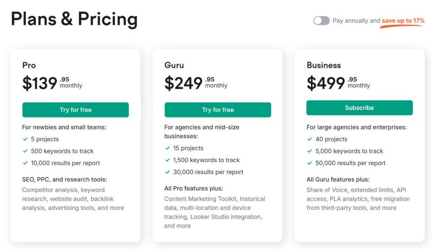Click checkmark icon beside 40 projects
432x249 pixels.
(x=310, y=139)
